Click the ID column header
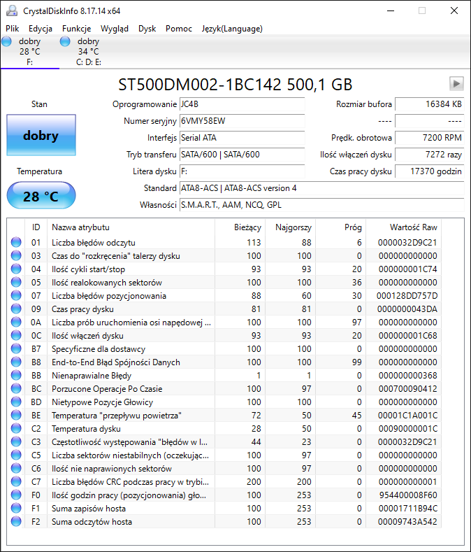The image size is (471, 552). point(36,227)
